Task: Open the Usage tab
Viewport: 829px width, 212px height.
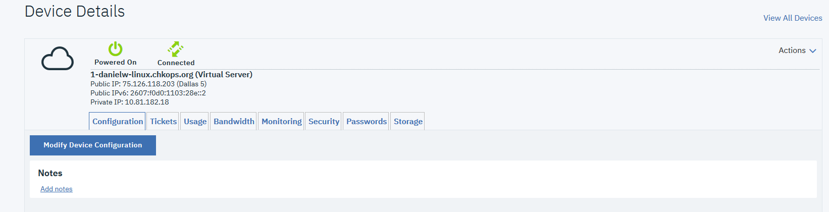Action: click(x=195, y=121)
